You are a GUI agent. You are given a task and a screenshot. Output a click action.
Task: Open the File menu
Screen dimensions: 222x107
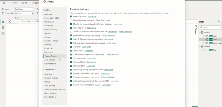pyautogui.click(x=5, y=3)
